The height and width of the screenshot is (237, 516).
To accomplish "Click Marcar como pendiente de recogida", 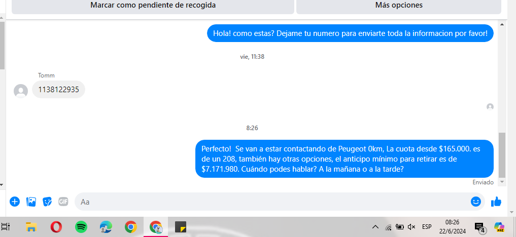I will [153, 6].
